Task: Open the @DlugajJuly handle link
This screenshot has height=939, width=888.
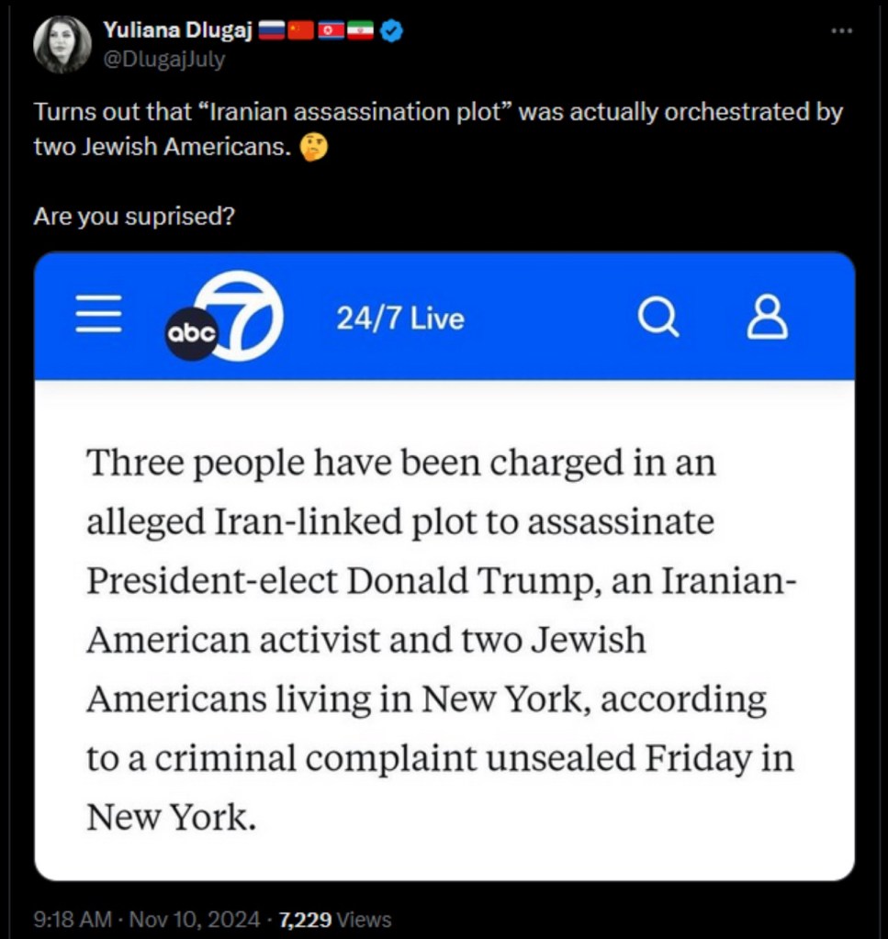Action: [x=163, y=60]
